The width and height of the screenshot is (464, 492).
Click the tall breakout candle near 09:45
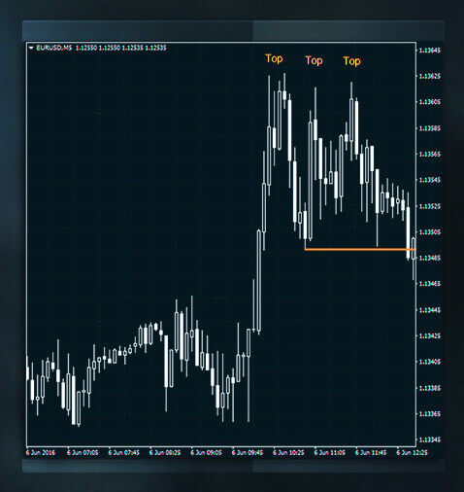pos(259,281)
